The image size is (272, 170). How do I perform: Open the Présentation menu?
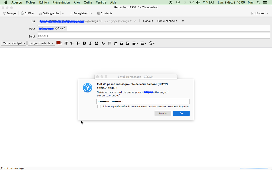(61, 2)
